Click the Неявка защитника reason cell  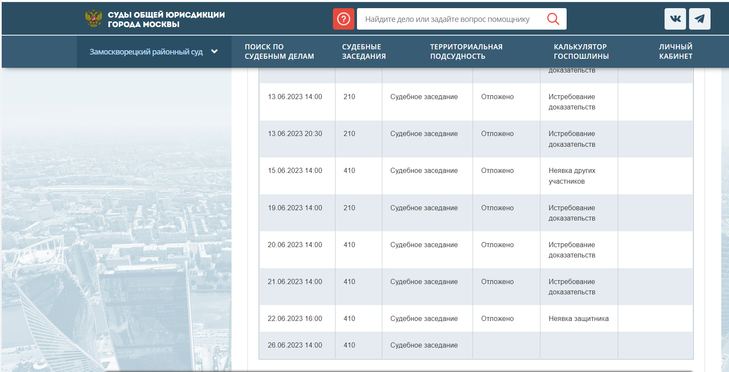pyautogui.click(x=578, y=319)
